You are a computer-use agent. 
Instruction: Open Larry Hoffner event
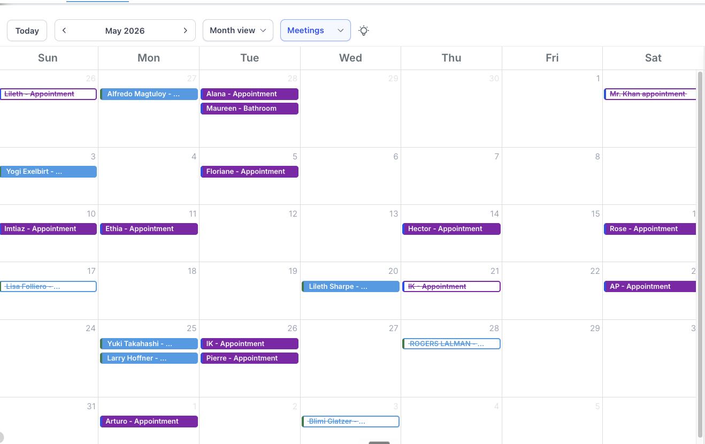[149, 358]
